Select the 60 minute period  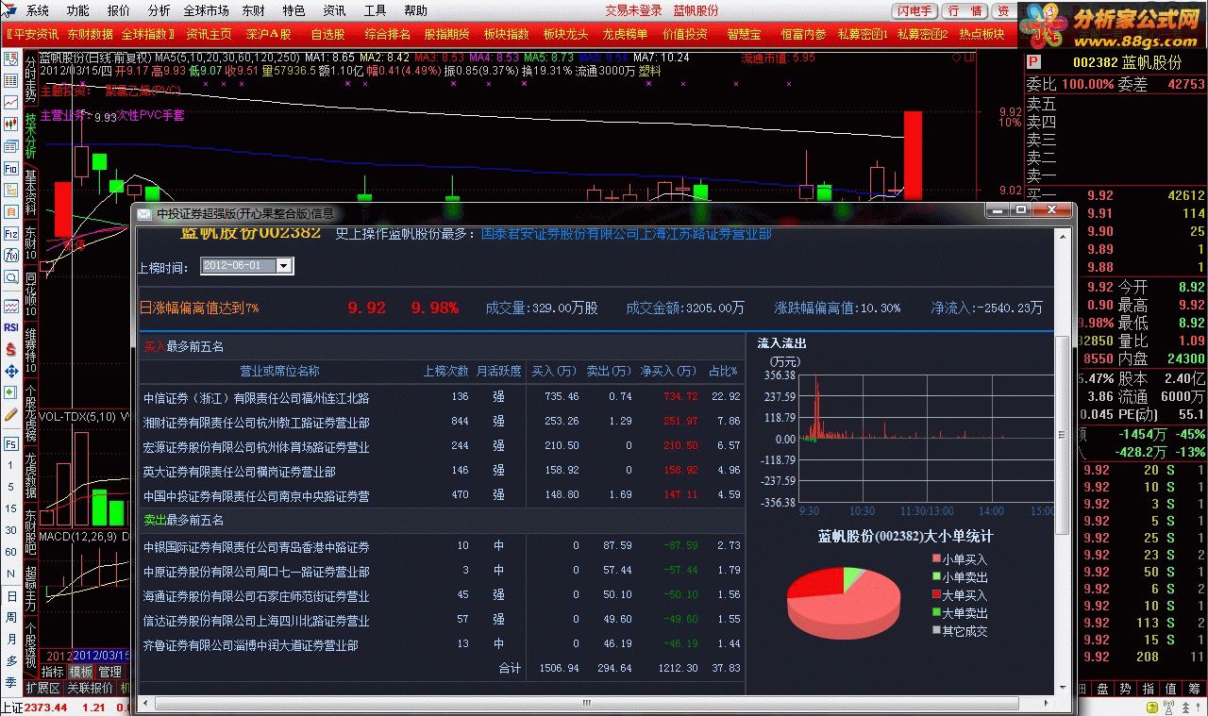point(10,552)
